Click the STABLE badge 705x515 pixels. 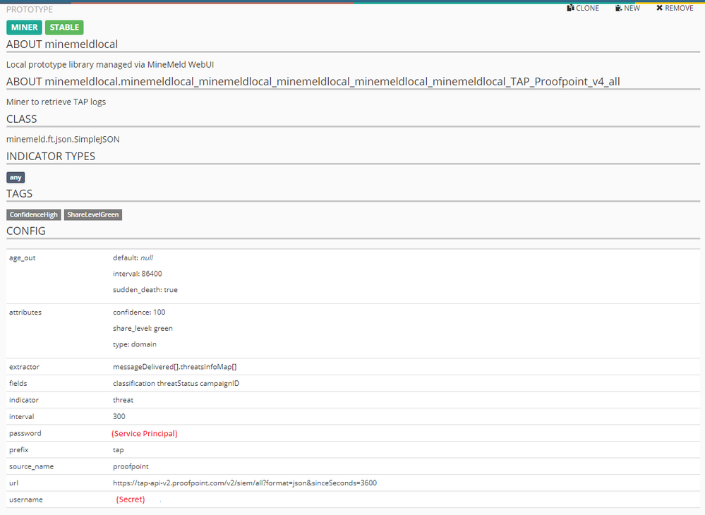click(64, 28)
